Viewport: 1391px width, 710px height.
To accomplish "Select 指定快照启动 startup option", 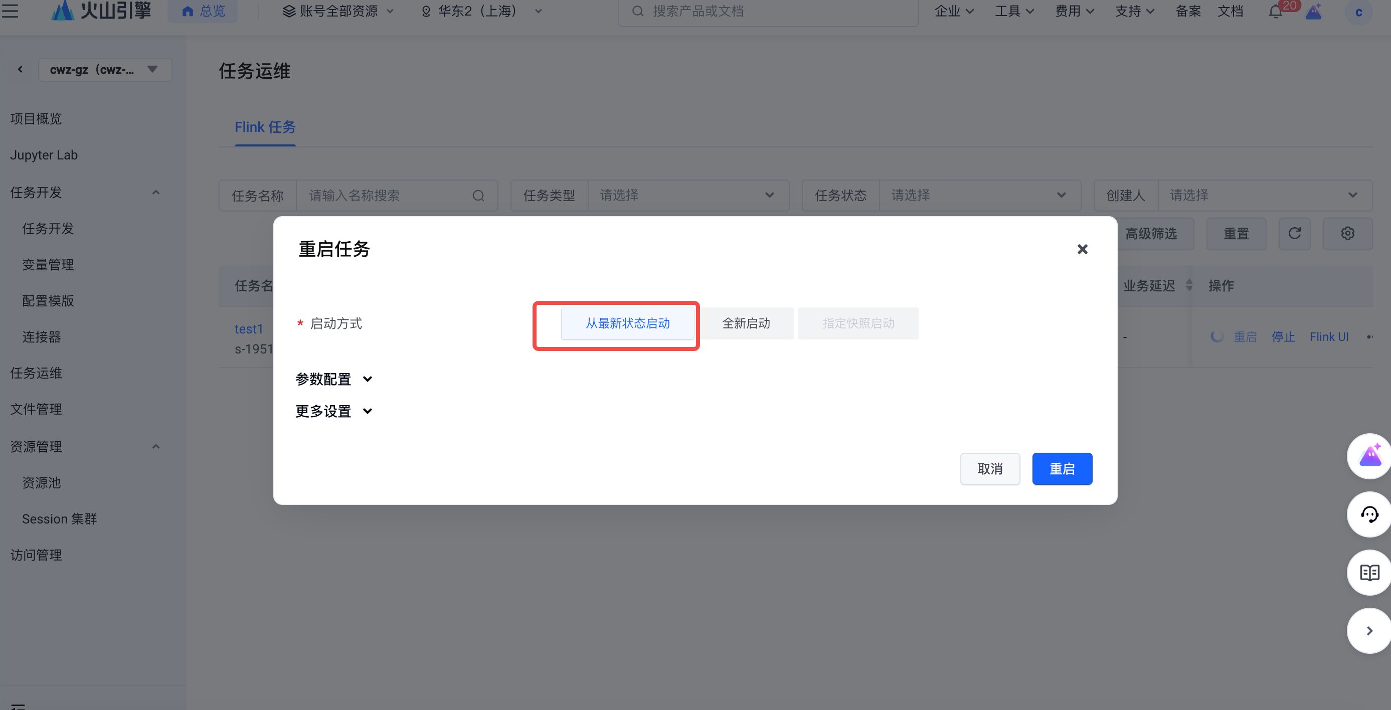I will click(858, 323).
